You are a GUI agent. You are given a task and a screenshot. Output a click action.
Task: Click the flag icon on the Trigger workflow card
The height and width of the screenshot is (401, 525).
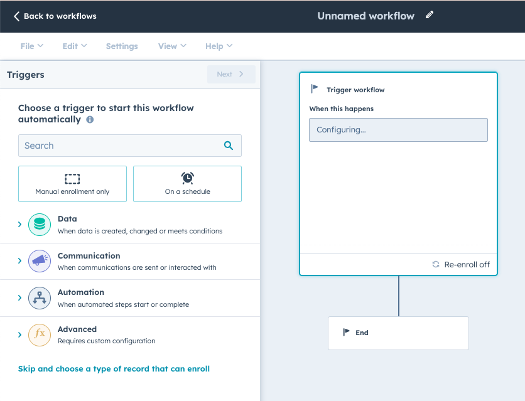tap(314, 88)
